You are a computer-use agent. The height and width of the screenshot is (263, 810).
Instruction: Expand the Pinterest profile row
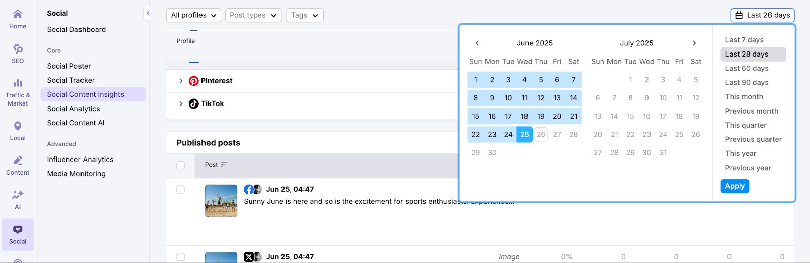(181, 81)
